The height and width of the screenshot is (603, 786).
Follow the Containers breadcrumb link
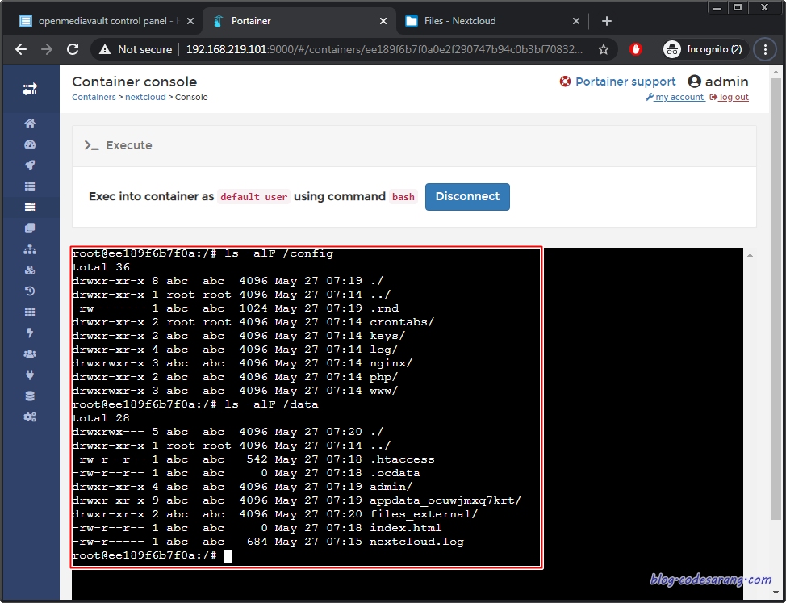94,97
